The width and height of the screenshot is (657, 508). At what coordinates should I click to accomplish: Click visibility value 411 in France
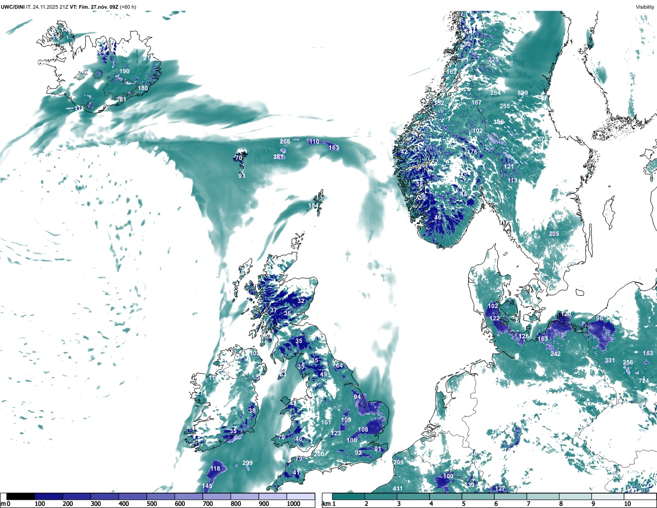click(x=398, y=489)
